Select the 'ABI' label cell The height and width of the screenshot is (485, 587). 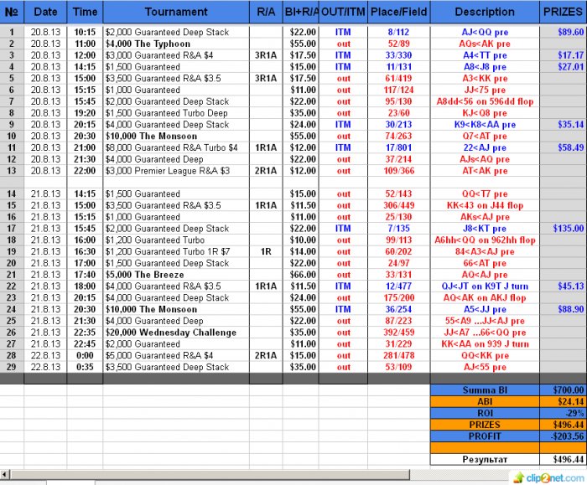(x=485, y=401)
